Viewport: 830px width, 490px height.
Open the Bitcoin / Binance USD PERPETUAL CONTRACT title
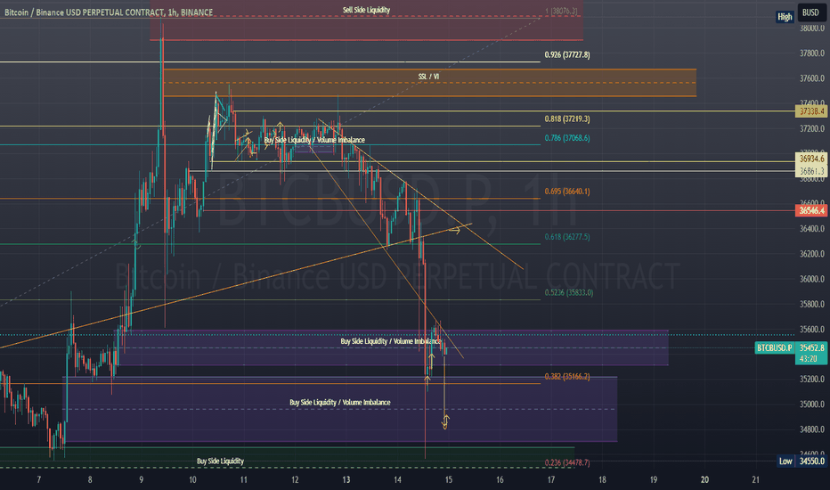click(109, 12)
